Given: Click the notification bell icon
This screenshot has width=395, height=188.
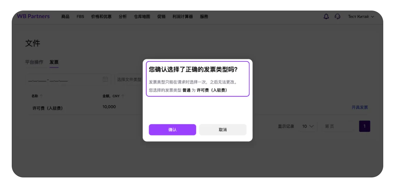Looking at the screenshot, I should pos(326,16).
